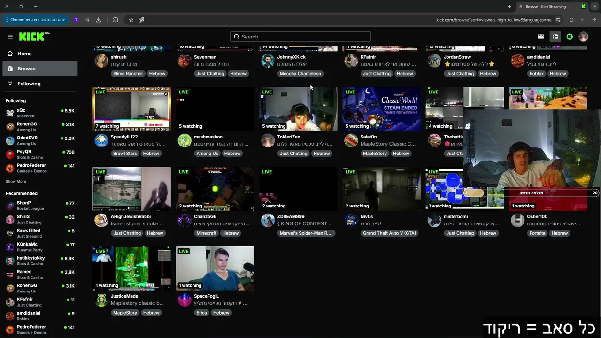The height and width of the screenshot is (338, 601).
Task: Click the browser address bar URL
Action: pos(494,20)
